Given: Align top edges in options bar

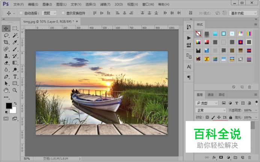Looking at the screenshot, I should [95, 13].
